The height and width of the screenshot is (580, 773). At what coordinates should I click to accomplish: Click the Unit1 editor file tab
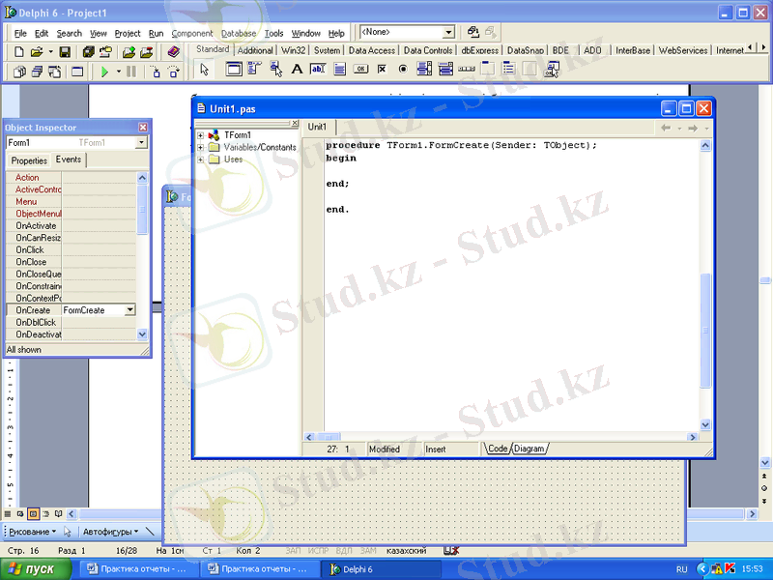[x=318, y=127]
